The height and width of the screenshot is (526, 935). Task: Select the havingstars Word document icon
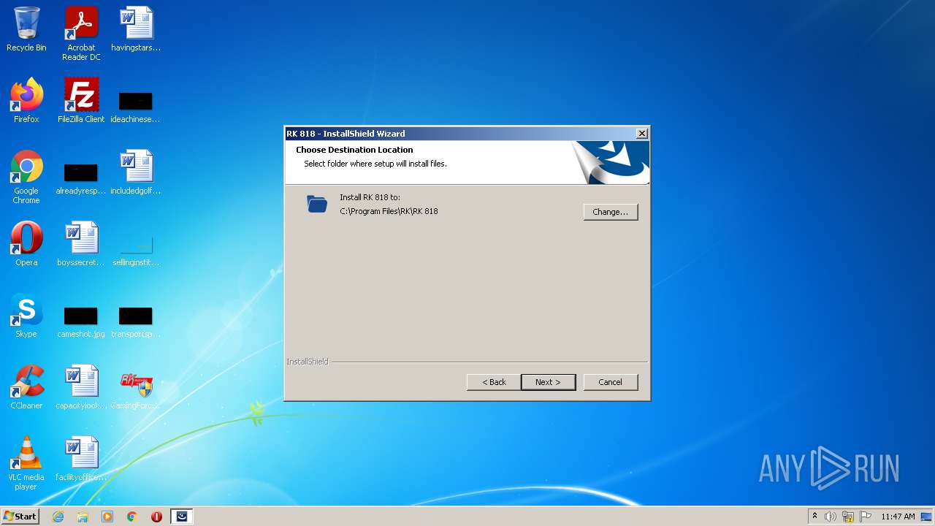136,29
